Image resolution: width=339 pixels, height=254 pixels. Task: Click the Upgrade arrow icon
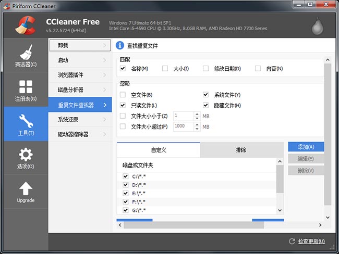[26, 188]
